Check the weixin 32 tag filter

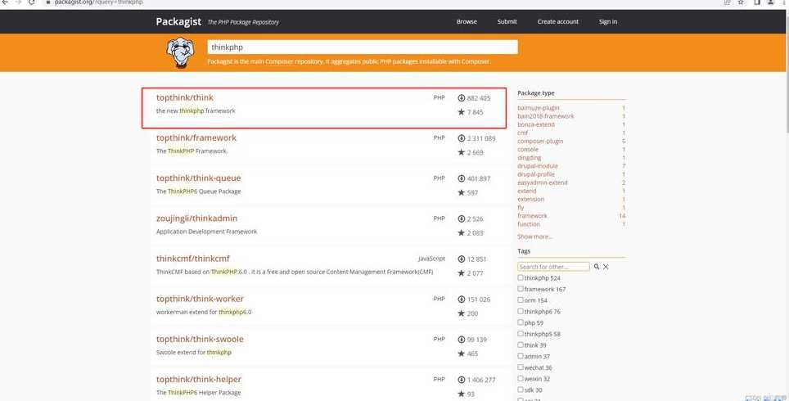(x=521, y=378)
